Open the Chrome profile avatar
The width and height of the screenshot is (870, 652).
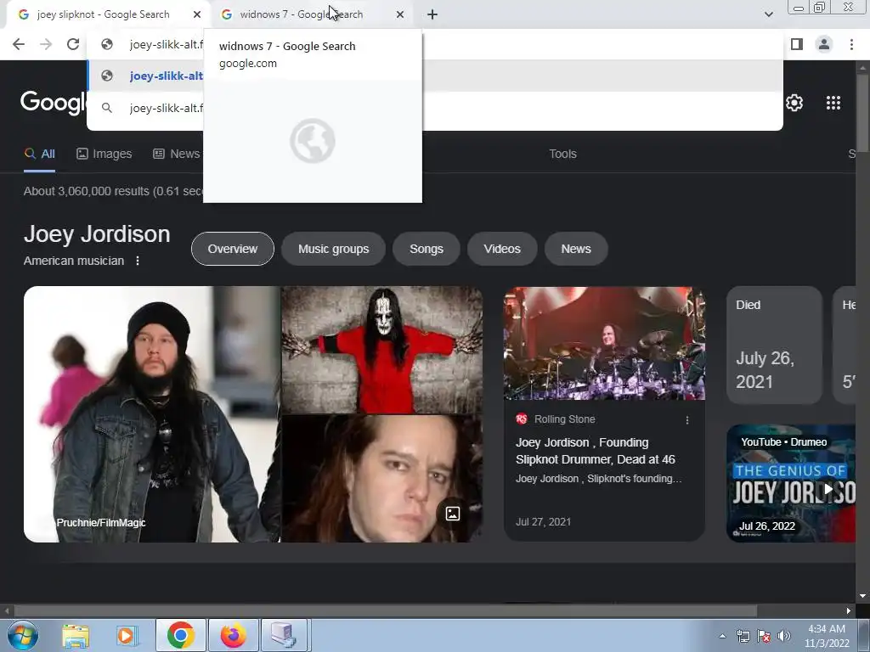pyautogui.click(x=824, y=44)
